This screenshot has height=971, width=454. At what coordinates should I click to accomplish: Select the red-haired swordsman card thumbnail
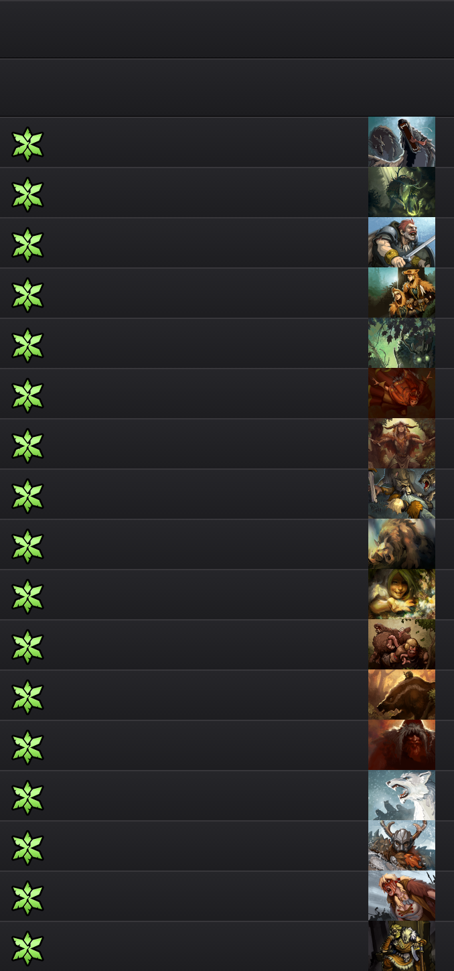[402, 243]
